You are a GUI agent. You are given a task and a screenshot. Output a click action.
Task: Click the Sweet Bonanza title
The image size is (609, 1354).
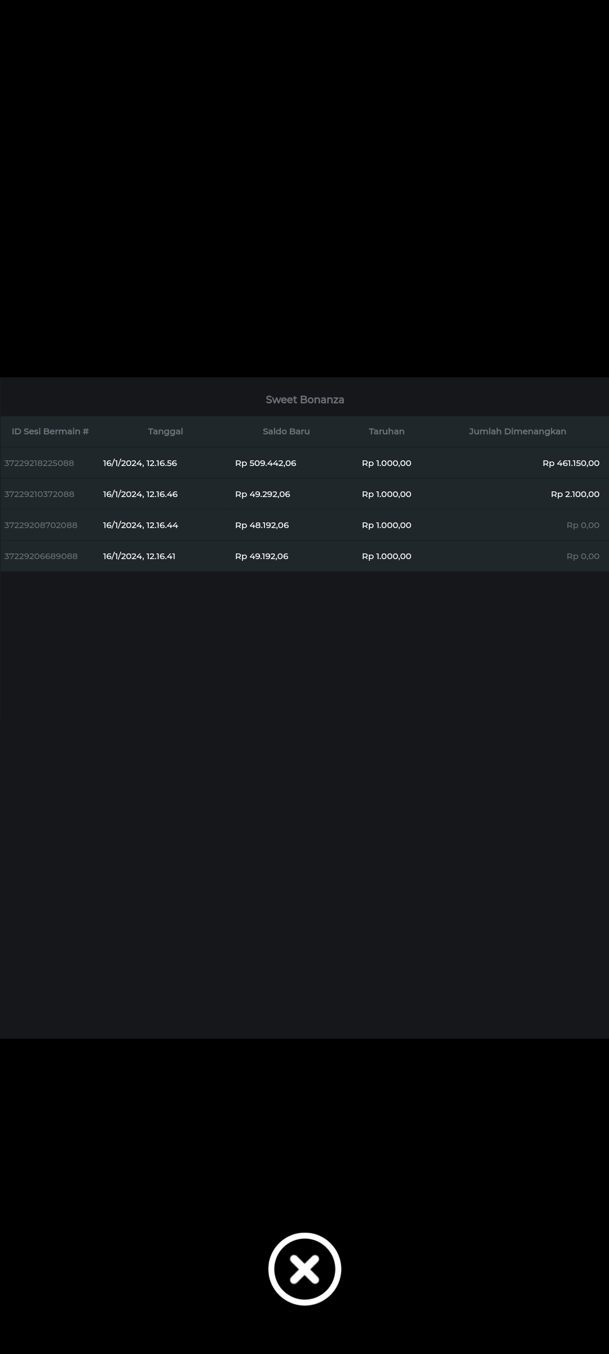pos(304,399)
